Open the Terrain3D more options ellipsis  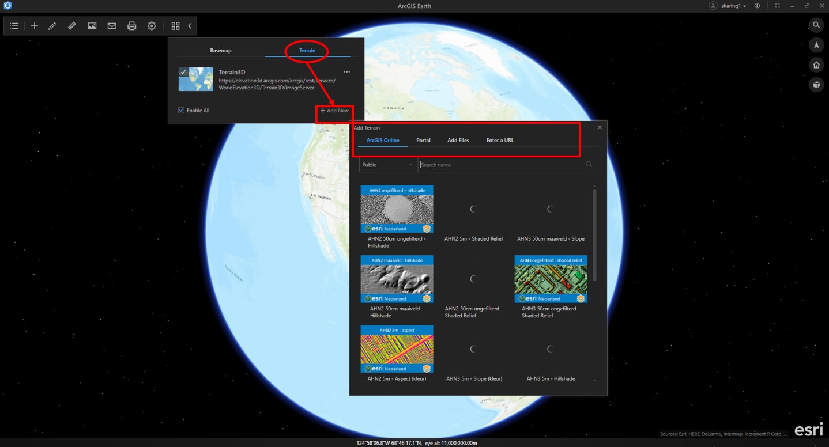point(346,72)
